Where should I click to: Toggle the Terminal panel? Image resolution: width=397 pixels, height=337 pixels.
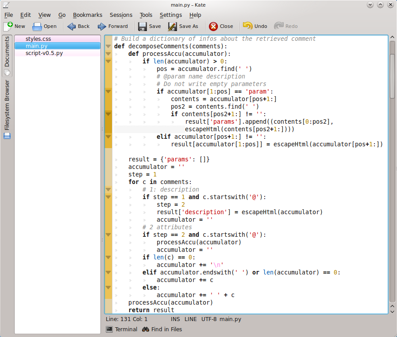[122, 329]
